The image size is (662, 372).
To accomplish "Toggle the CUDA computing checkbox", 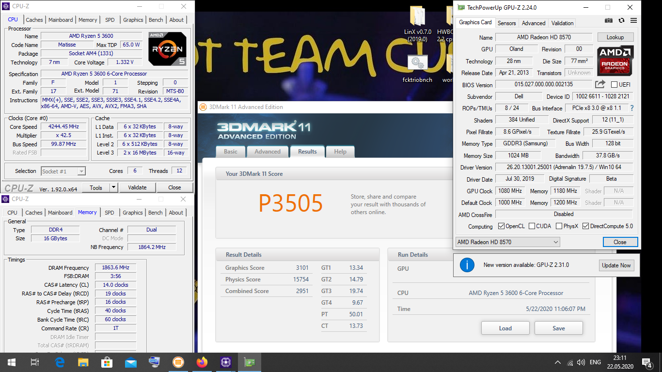I will point(532,226).
